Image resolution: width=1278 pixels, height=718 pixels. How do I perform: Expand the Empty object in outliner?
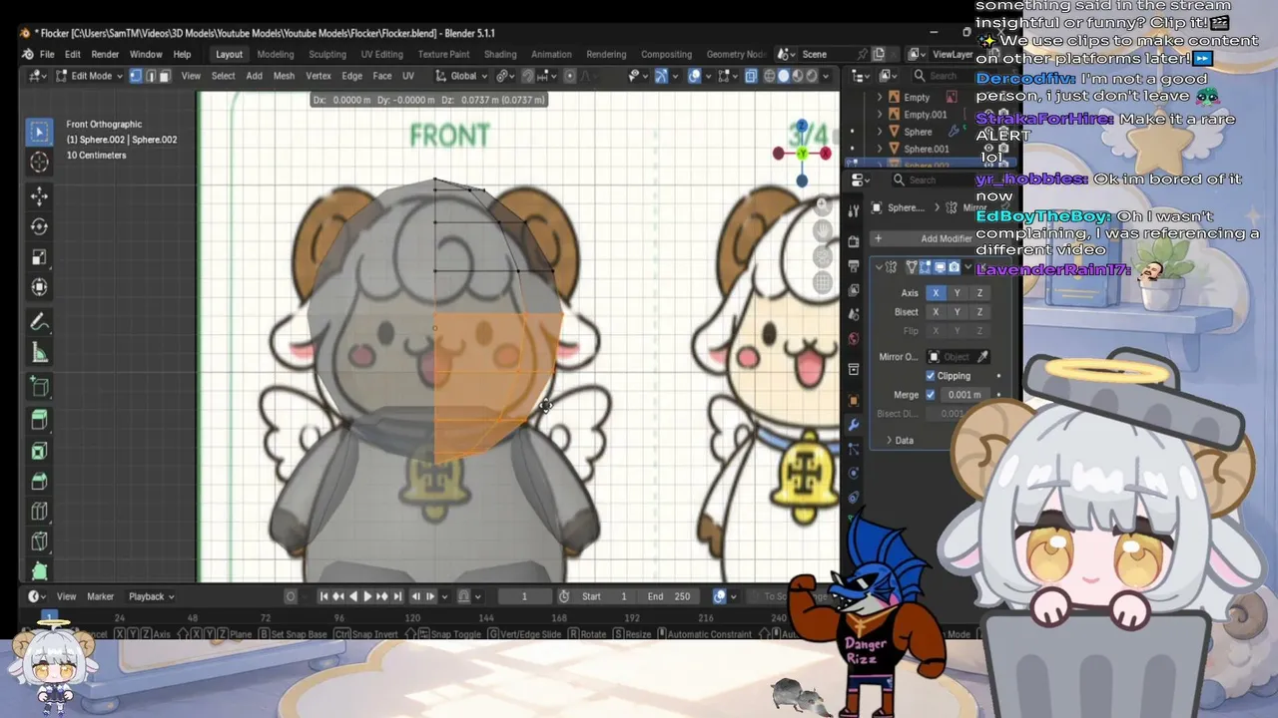pyautogui.click(x=880, y=98)
